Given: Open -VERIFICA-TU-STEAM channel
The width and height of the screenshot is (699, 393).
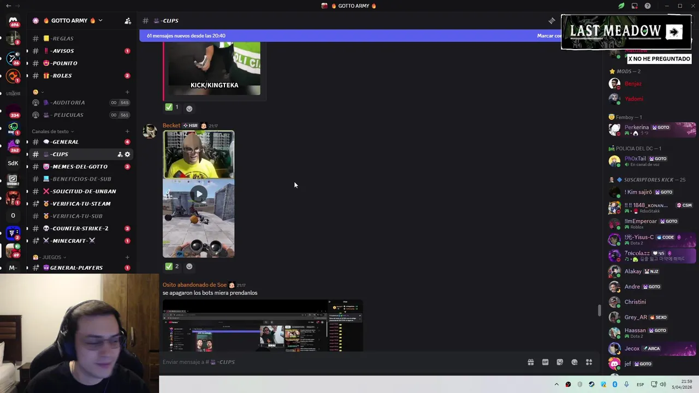Looking at the screenshot, I should pyautogui.click(x=81, y=204).
